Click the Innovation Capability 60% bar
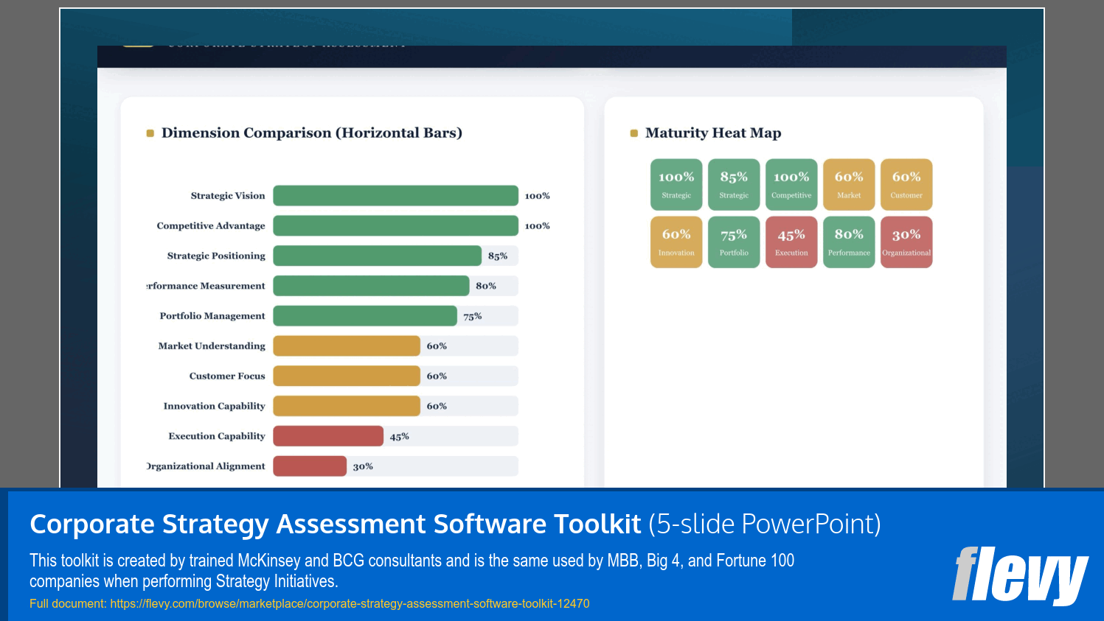Viewport: 1104px width, 621px height. (x=347, y=406)
